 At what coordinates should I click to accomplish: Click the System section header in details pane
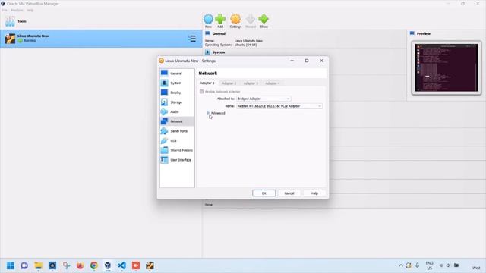coord(219,52)
